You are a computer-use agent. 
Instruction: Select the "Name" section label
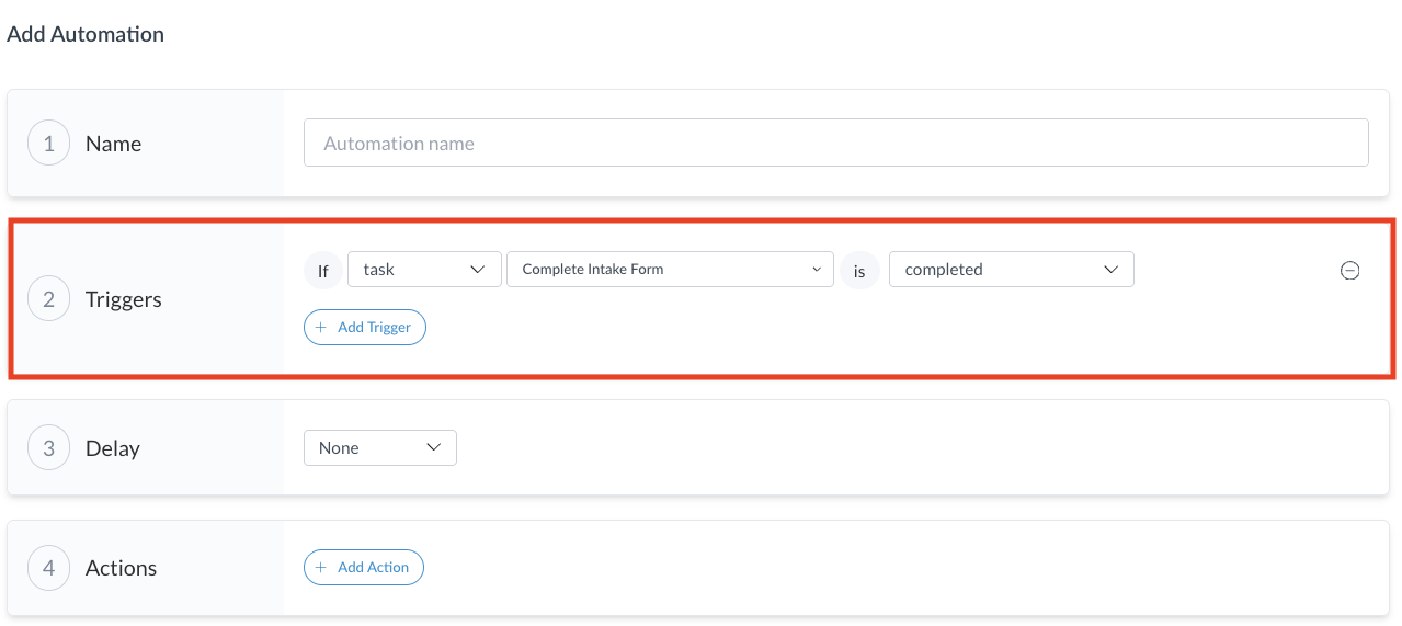[113, 144]
